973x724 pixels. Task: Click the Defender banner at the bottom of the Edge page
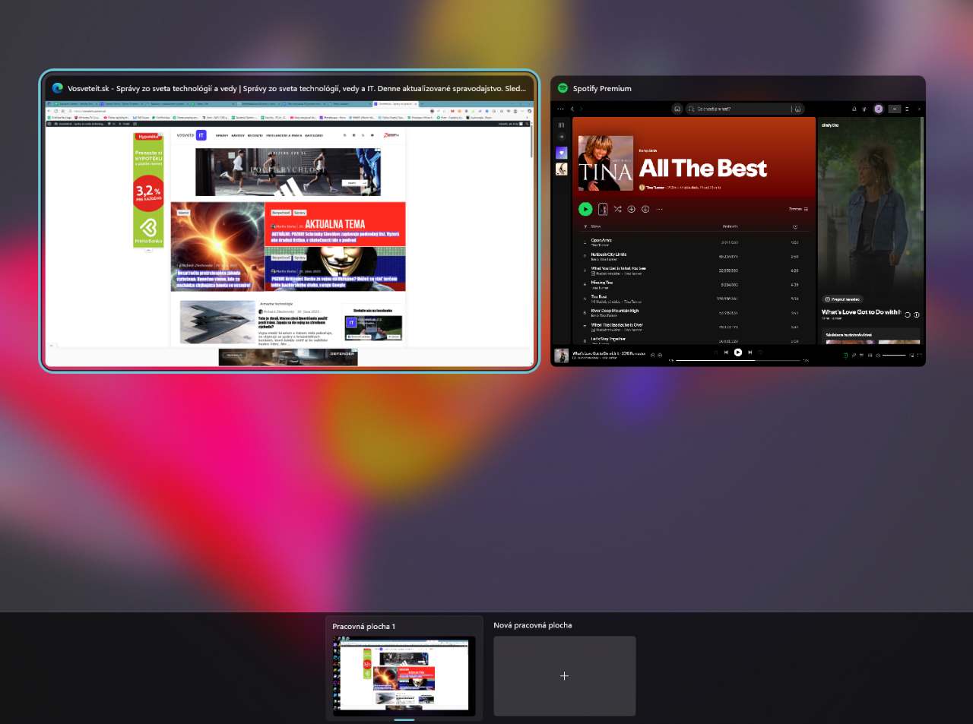click(x=288, y=357)
